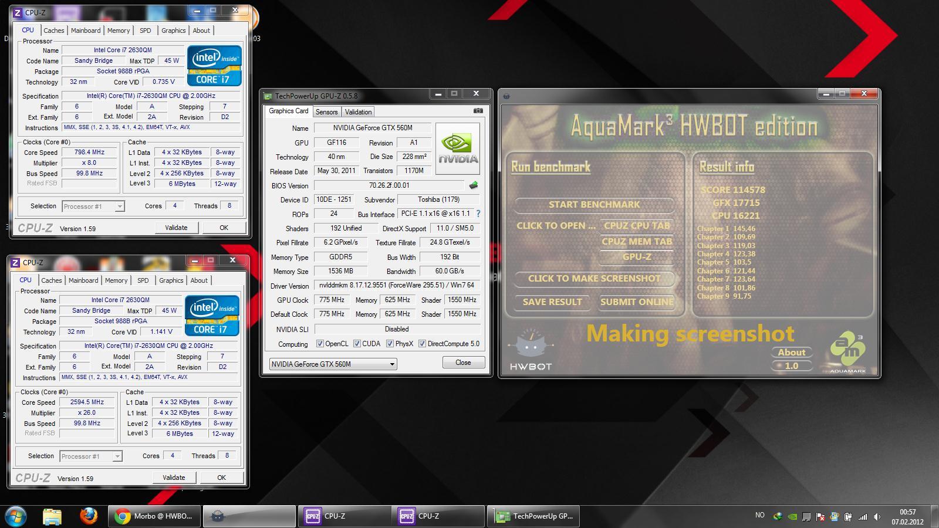Toggle the OpenCL checkbox in GPU-Z
This screenshot has width=939, height=528.
pos(320,344)
